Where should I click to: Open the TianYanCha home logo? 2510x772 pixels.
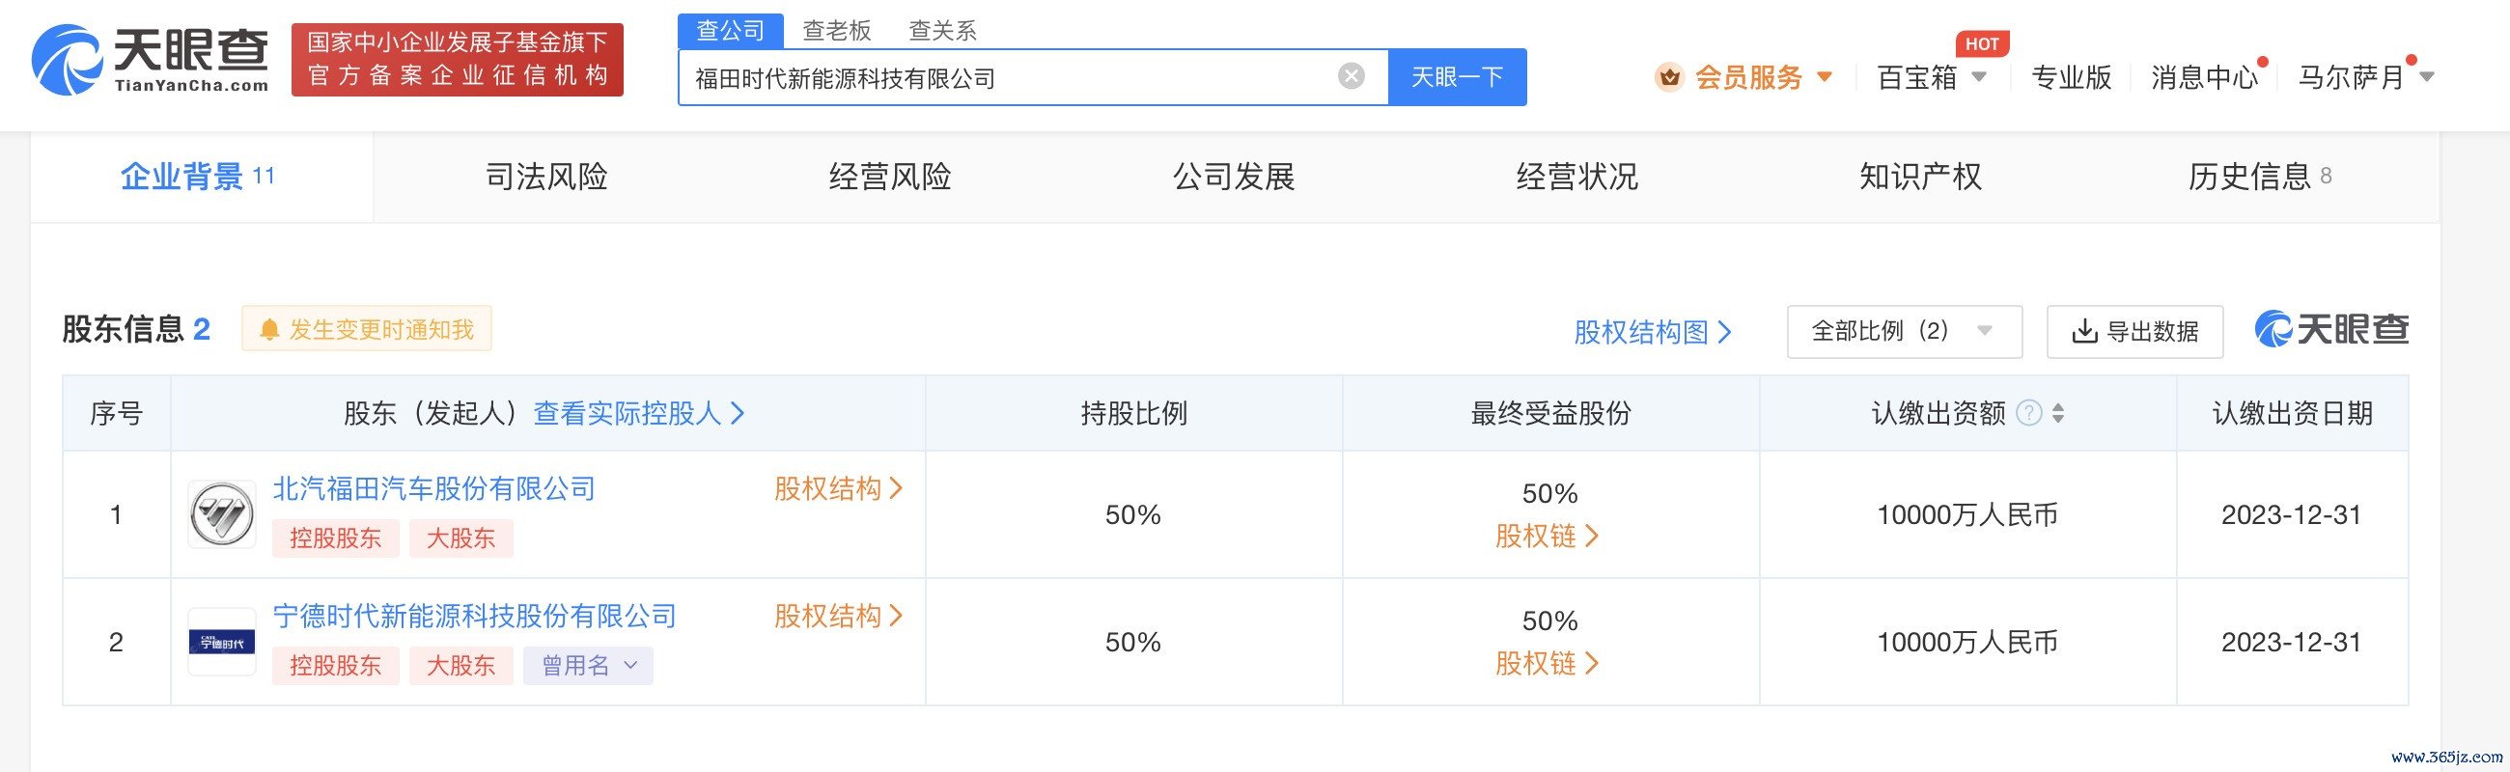(150, 61)
